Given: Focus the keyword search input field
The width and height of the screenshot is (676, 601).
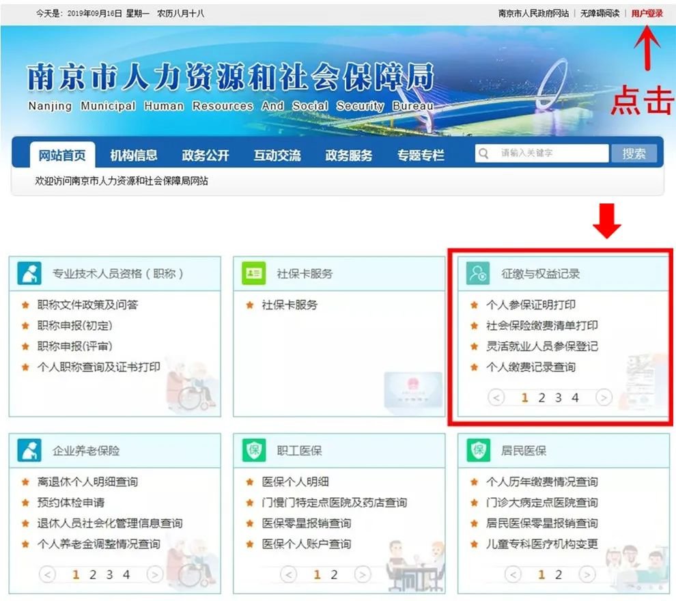Looking at the screenshot, I should [542, 153].
